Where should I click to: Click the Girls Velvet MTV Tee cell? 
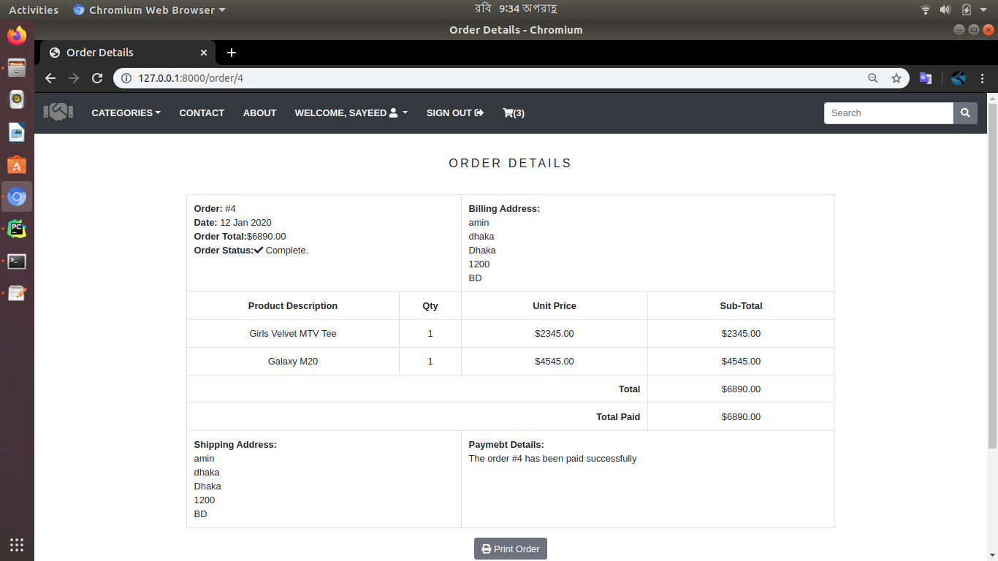click(x=293, y=333)
